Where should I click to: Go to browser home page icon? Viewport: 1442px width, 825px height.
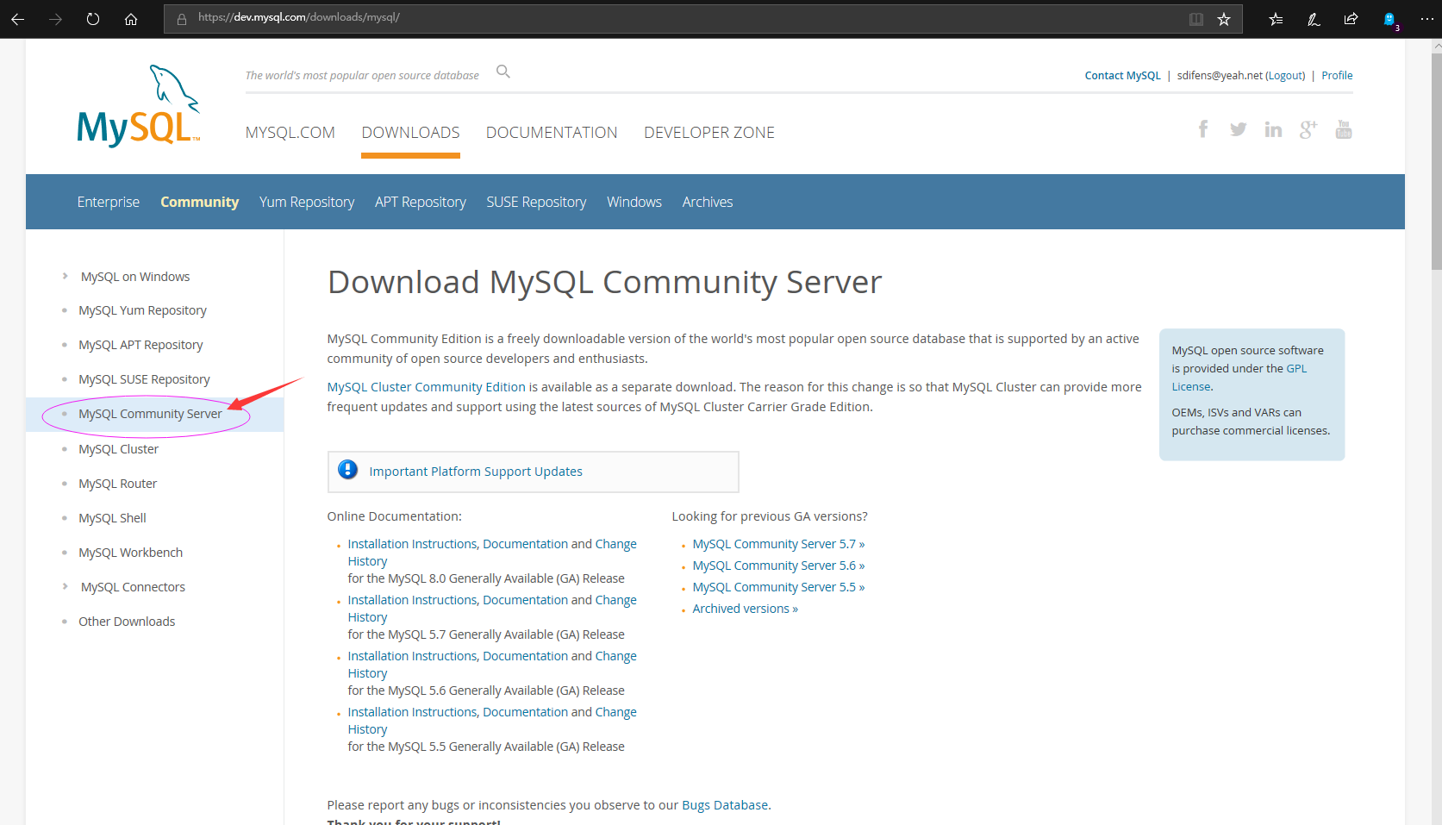pos(131,19)
